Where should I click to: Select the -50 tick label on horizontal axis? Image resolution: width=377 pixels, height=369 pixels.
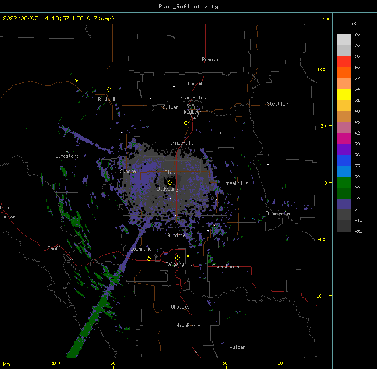point(112,363)
